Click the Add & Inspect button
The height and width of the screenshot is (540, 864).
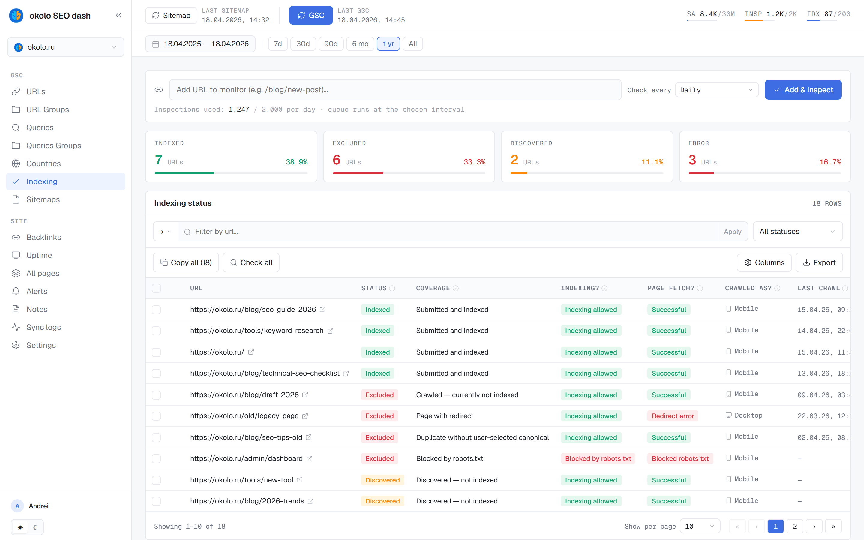pyautogui.click(x=803, y=90)
